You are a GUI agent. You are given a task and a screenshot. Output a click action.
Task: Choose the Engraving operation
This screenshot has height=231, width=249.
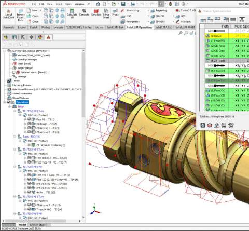click(159, 11)
